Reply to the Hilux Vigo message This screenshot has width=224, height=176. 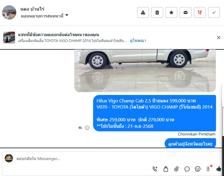point(80,128)
